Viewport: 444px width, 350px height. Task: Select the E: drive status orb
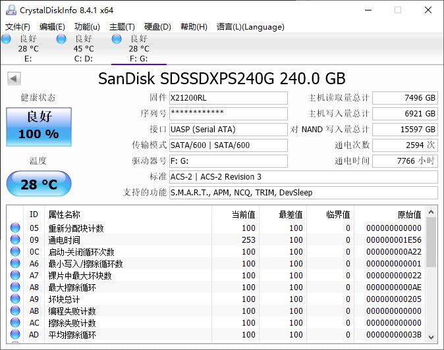pyautogui.click(x=6, y=39)
